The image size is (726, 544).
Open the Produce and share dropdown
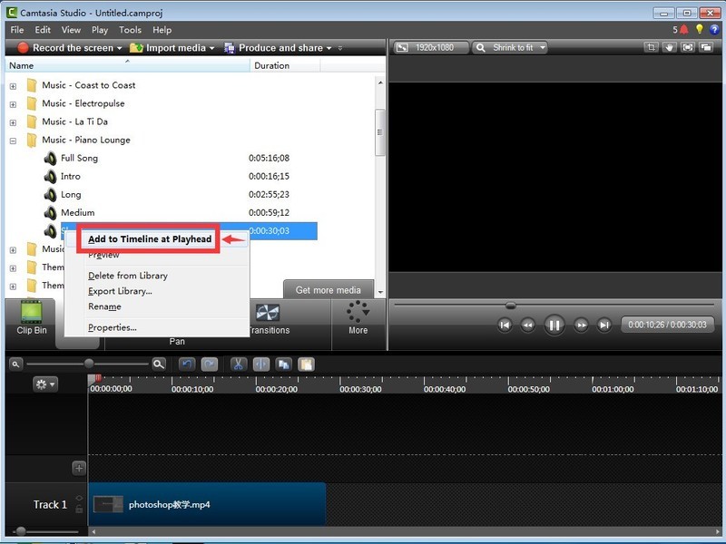pos(277,46)
